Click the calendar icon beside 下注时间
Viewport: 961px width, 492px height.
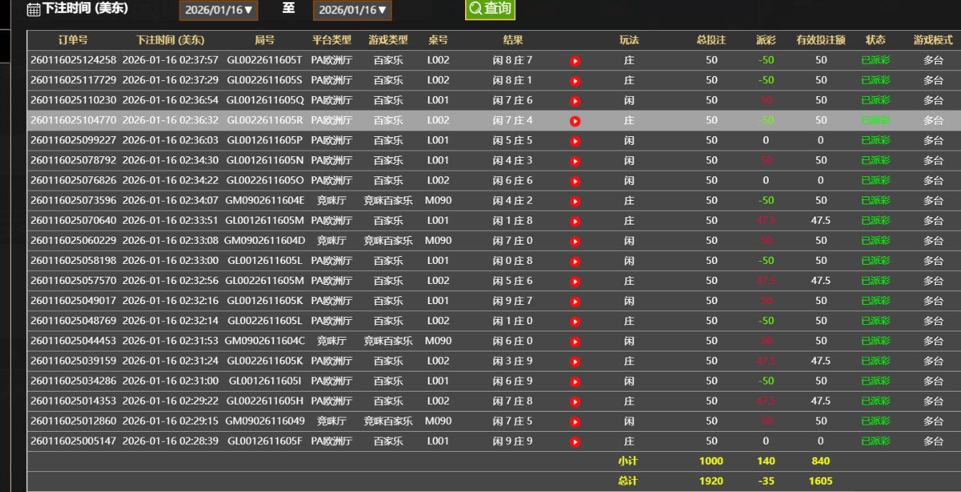(x=33, y=9)
